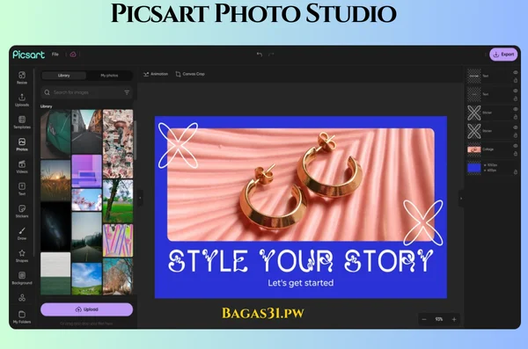Click the three-circles icon below Background
528x349 pixels.
(x=22, y=297)
